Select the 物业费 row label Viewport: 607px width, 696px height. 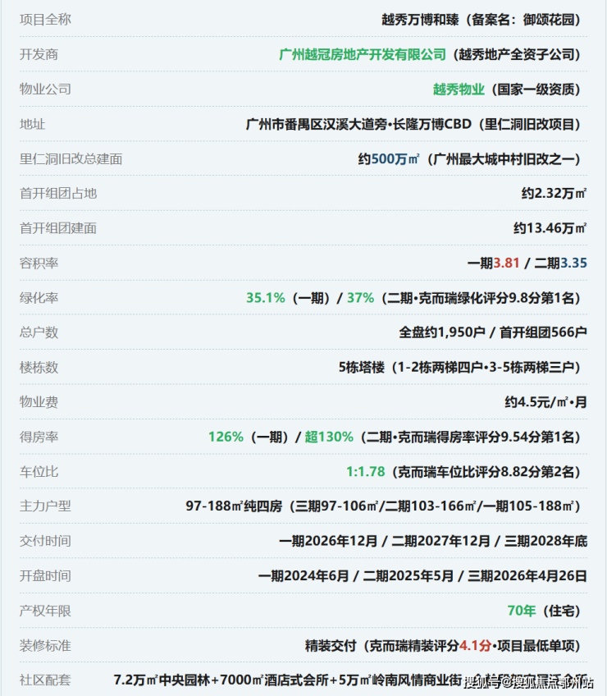click(39, 401)
